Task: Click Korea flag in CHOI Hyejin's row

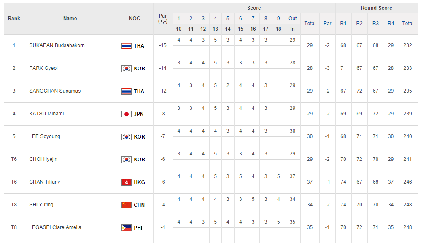Action: click(127, 160)
